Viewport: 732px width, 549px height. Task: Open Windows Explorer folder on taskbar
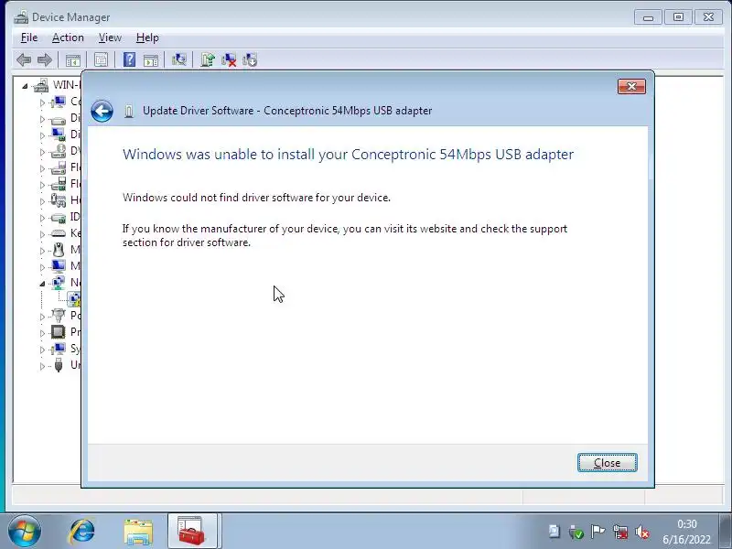138,532
